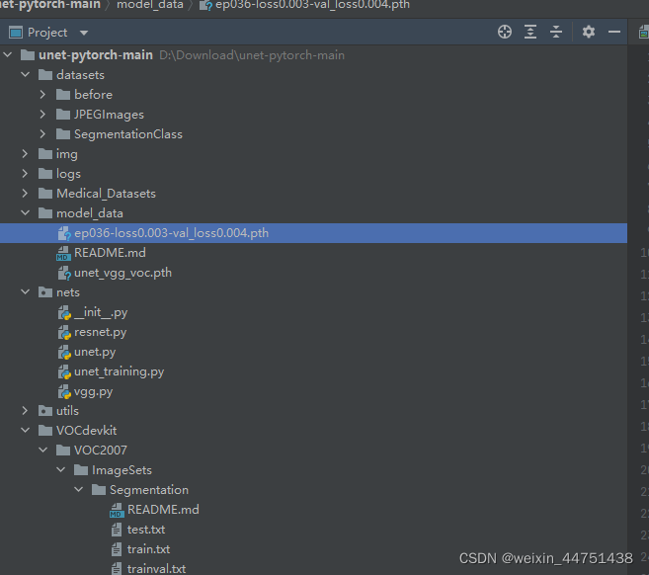The height and width of the screenshot is (575, 649).
Task: Click text file icon of train.txt
Action: pyautogui.click(x=117, y=549)
